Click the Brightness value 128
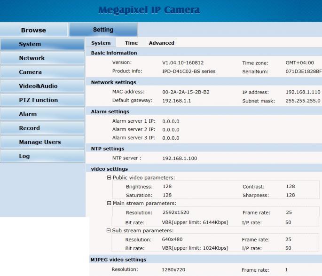 pos(167,187)
